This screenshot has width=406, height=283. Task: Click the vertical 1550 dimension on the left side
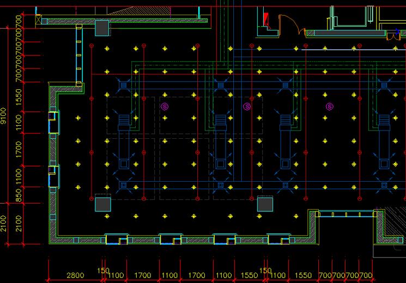coord(19,98)
